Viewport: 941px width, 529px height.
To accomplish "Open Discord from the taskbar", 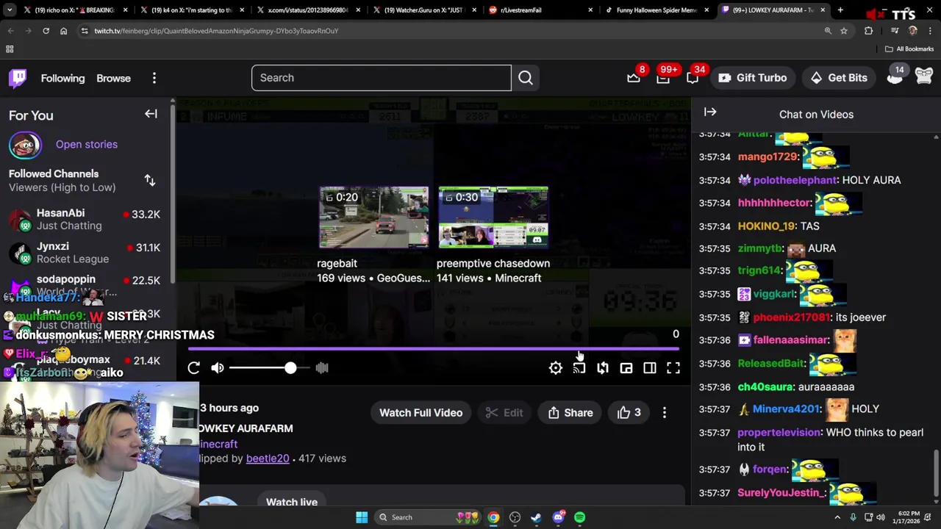I will pyautogui.click(x=558, y=517).
